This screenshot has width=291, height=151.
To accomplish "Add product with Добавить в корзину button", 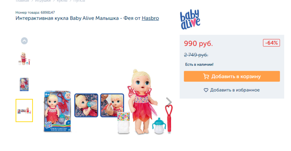I will pyautogui.click(x=232, y=76).
